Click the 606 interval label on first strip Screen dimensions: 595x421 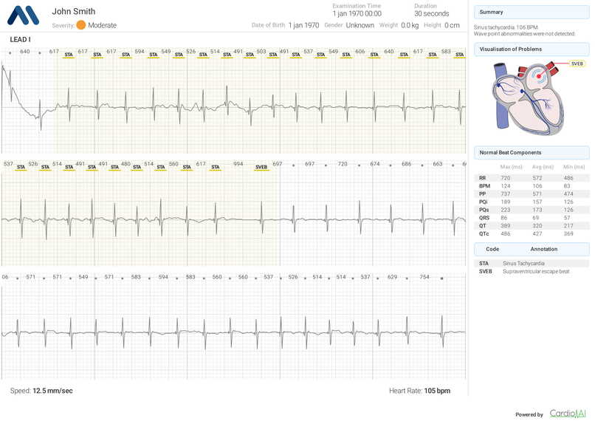(360, 51)
